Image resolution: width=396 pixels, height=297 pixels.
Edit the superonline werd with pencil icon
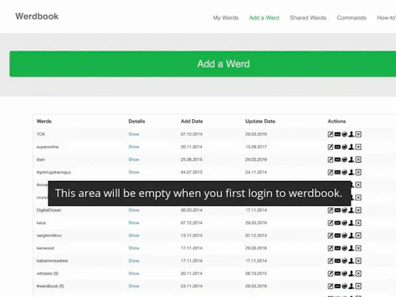330,147
